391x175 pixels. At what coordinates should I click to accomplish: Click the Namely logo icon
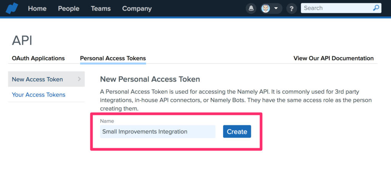coord(11,8)
